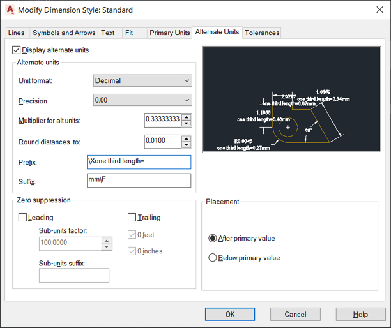Viewport: 391px width, 328px height.
Task: Select Below primary value placement
Action: [x=213, y=258]
